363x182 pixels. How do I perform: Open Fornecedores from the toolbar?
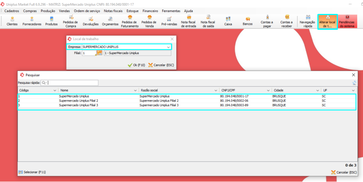pyautogui.click(x=32, y=21)
